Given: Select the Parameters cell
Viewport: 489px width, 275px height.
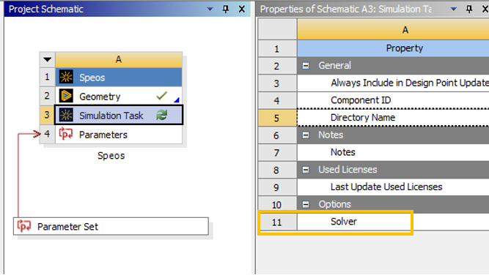Looking at the screenshot, I should [119, 135].
